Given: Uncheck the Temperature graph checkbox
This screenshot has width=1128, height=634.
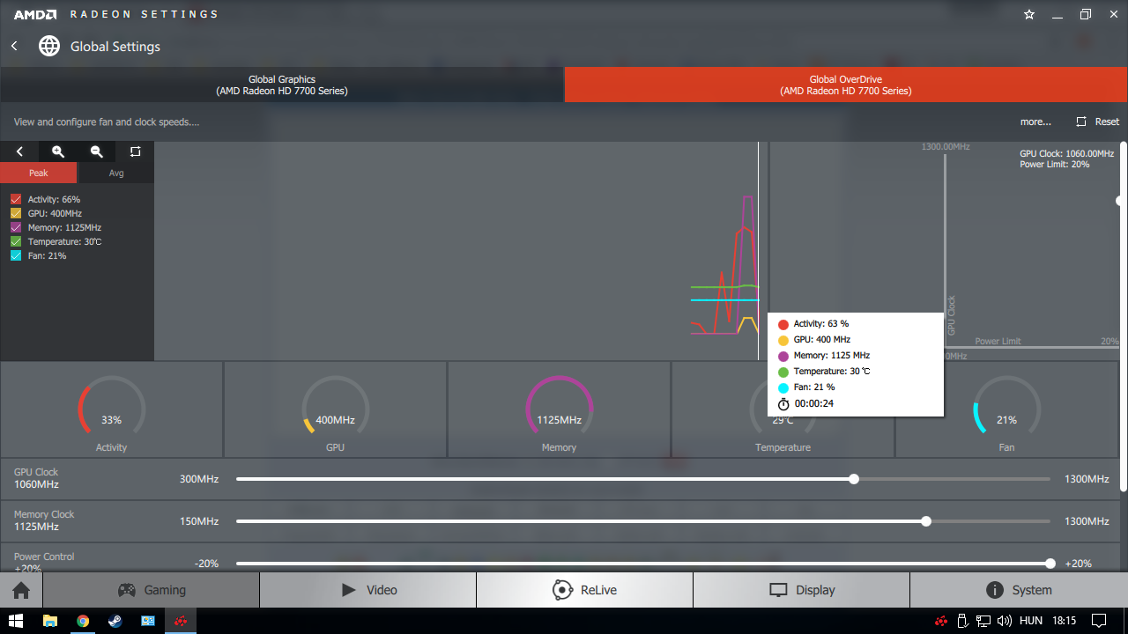Looking at the screenshot, I should click(16, 242).
